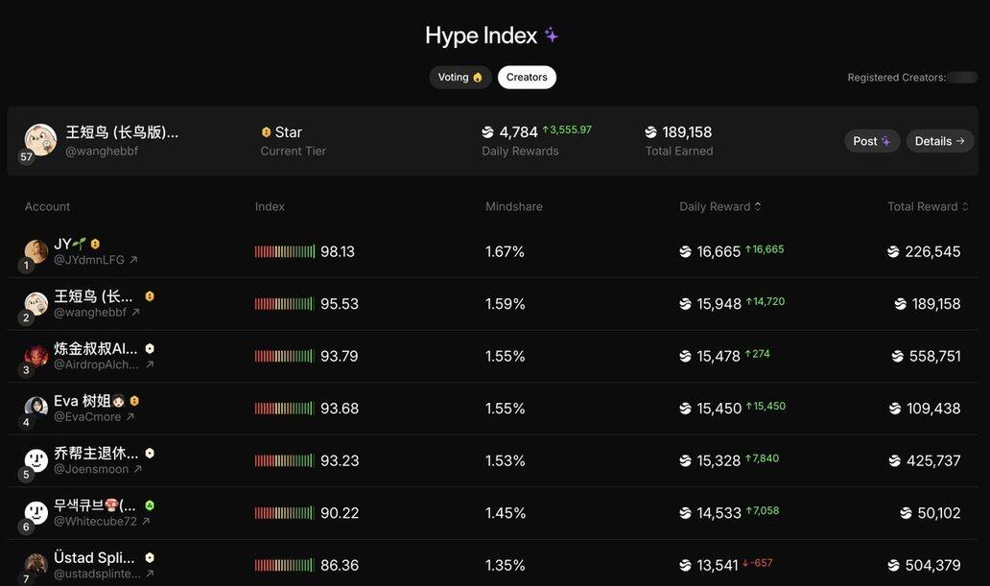Click the Index column header
This screenshot has width=990, height=586.
point(270,207)
